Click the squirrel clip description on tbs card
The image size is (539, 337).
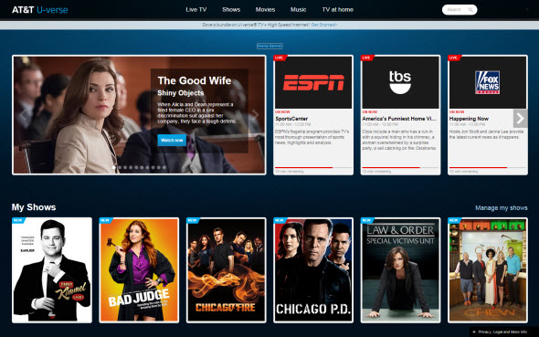tap(399, 140)
